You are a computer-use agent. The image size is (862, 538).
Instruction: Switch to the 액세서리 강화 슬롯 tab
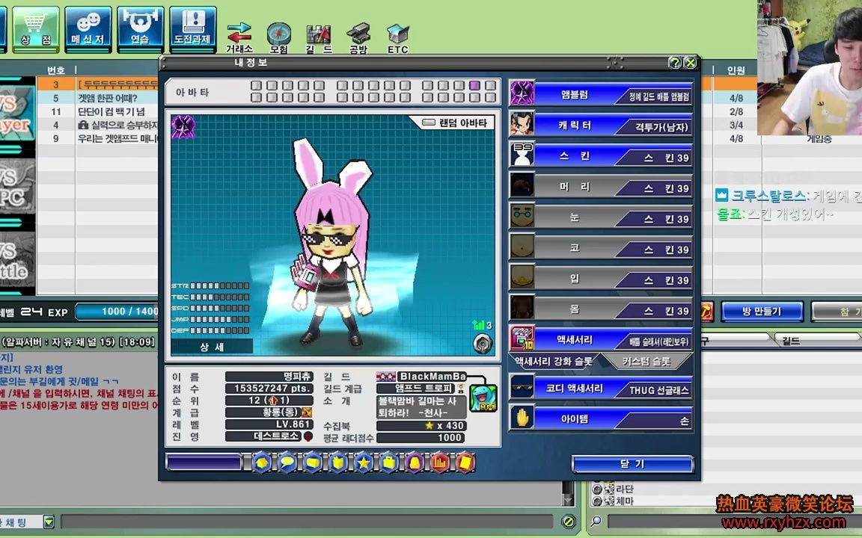[x=554, y=361]
